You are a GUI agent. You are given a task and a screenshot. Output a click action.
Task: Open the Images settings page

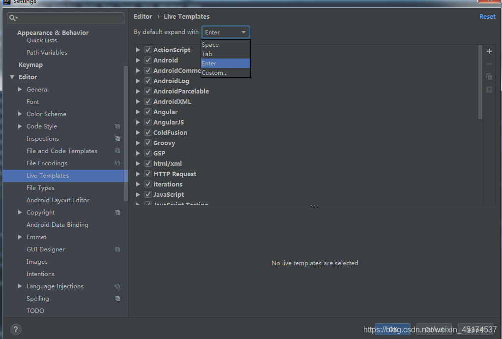(x=37, y=261)
